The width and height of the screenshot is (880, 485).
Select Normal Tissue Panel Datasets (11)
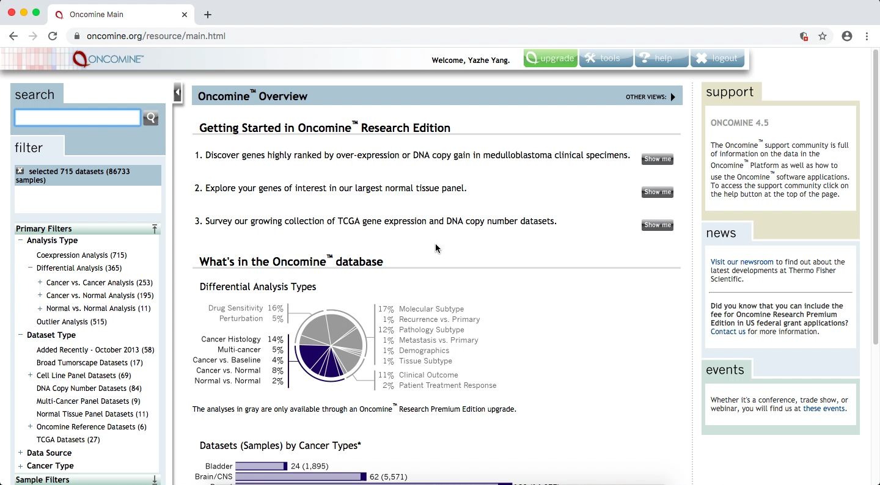point(92,414)
